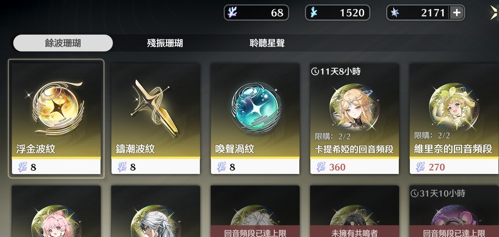The image size is (499, 237).
Task: Click the star currency icon showing 2171
Action: (x=395, y=12)
